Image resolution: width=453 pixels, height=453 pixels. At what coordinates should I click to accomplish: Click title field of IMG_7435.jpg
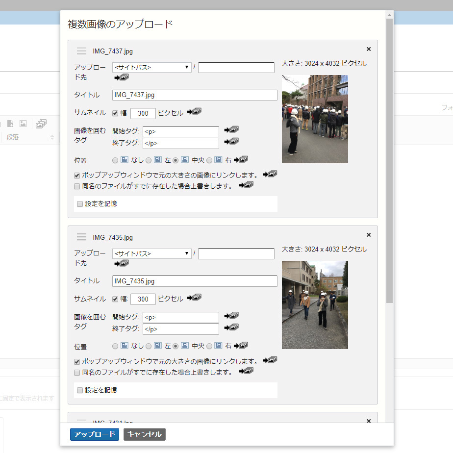point(195,281)
